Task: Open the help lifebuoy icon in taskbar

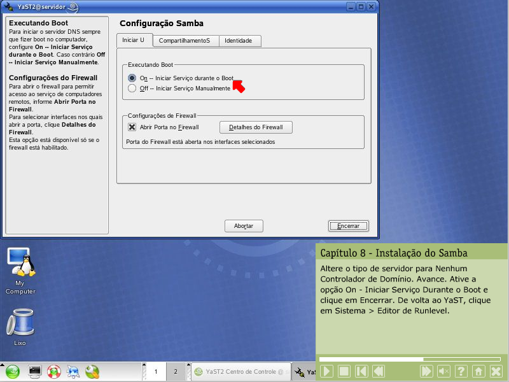Action: pyautogui.click(x=53, y=371)
